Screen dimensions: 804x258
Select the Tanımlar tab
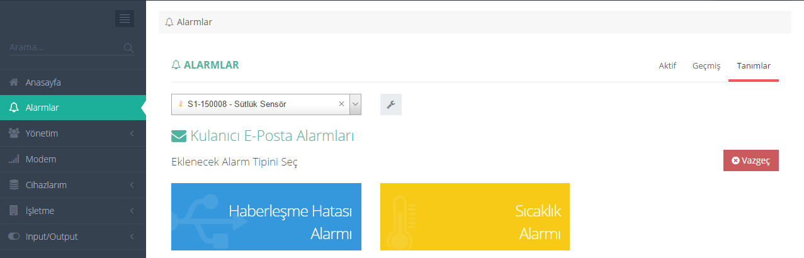[x=754, y=65]
